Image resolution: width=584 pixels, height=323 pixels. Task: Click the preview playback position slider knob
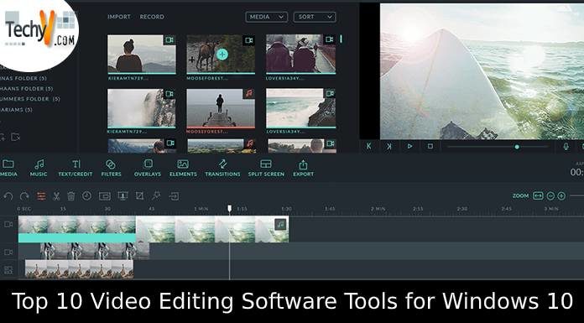(x=517, y=147)
